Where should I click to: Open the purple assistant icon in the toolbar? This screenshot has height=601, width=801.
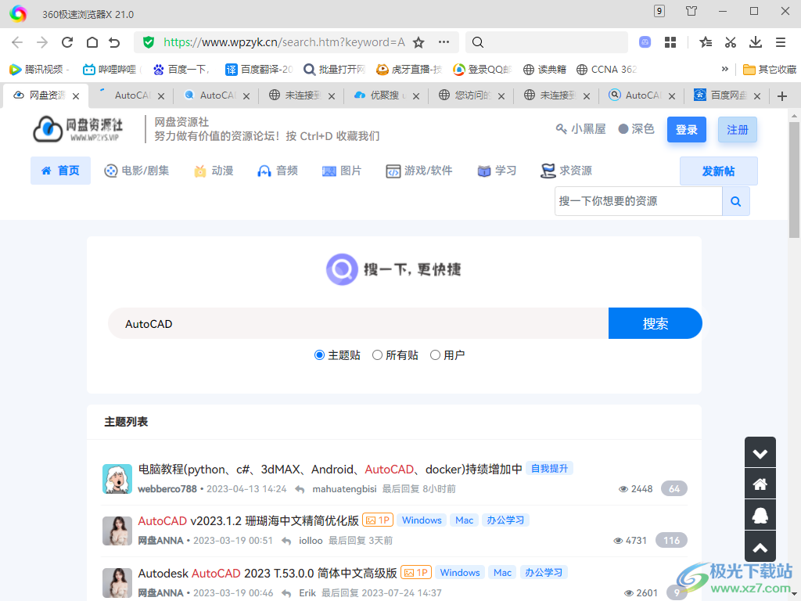[x=645, y=42]
